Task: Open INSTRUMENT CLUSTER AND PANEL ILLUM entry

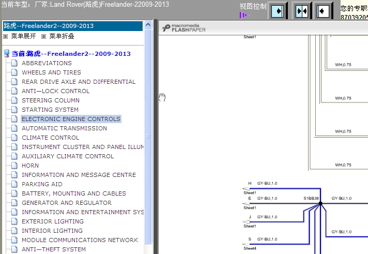Action: point(83,147)
